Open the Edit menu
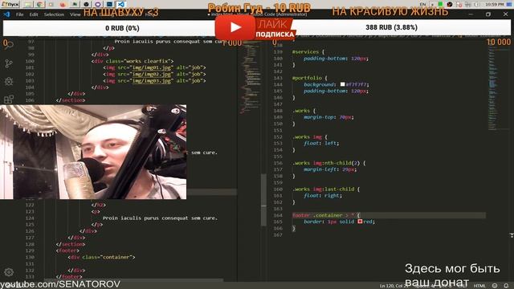Image resolution: width=514 pixels, height=289 pixels. (34, 14)
